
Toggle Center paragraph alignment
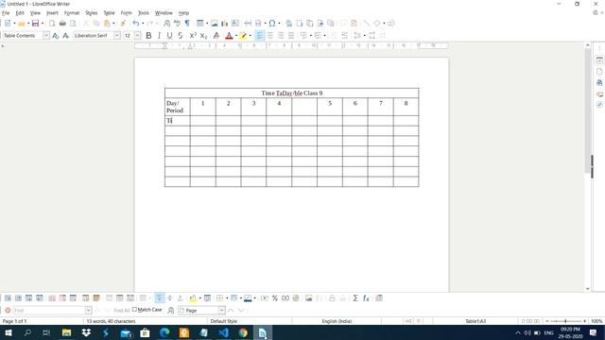point(270,36)
